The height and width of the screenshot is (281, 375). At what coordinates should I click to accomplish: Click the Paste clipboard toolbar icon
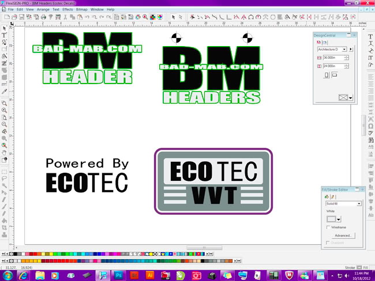pos(80,17)
